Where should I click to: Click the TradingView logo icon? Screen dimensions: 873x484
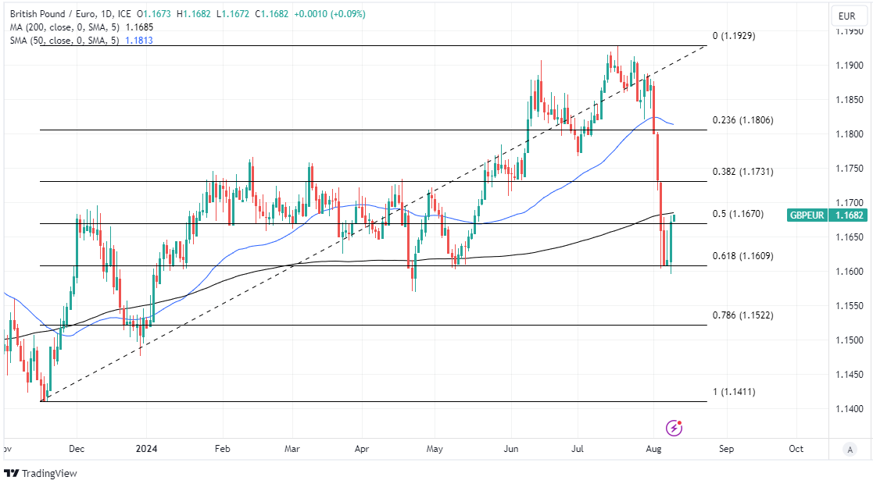point(12,473)
